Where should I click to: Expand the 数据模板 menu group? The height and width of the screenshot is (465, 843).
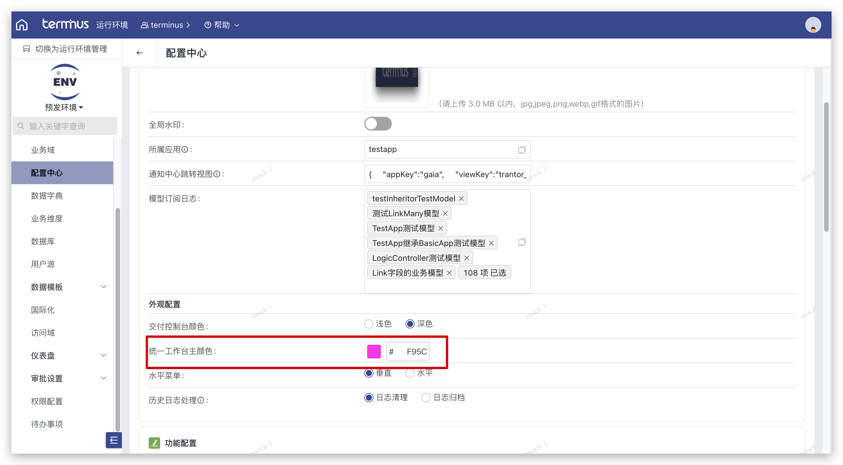coord(62,287)
